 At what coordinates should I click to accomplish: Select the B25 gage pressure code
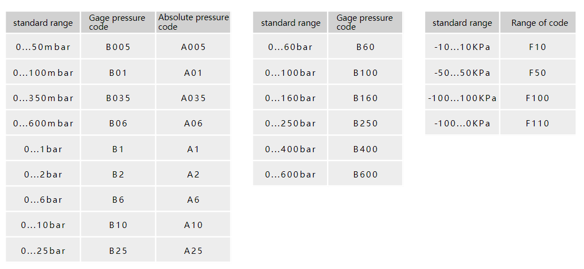tap(118, 251)
